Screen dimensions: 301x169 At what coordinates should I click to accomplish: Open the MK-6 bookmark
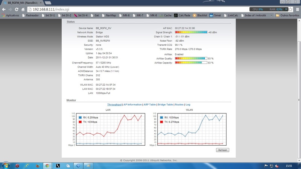[x=124, y=15]
